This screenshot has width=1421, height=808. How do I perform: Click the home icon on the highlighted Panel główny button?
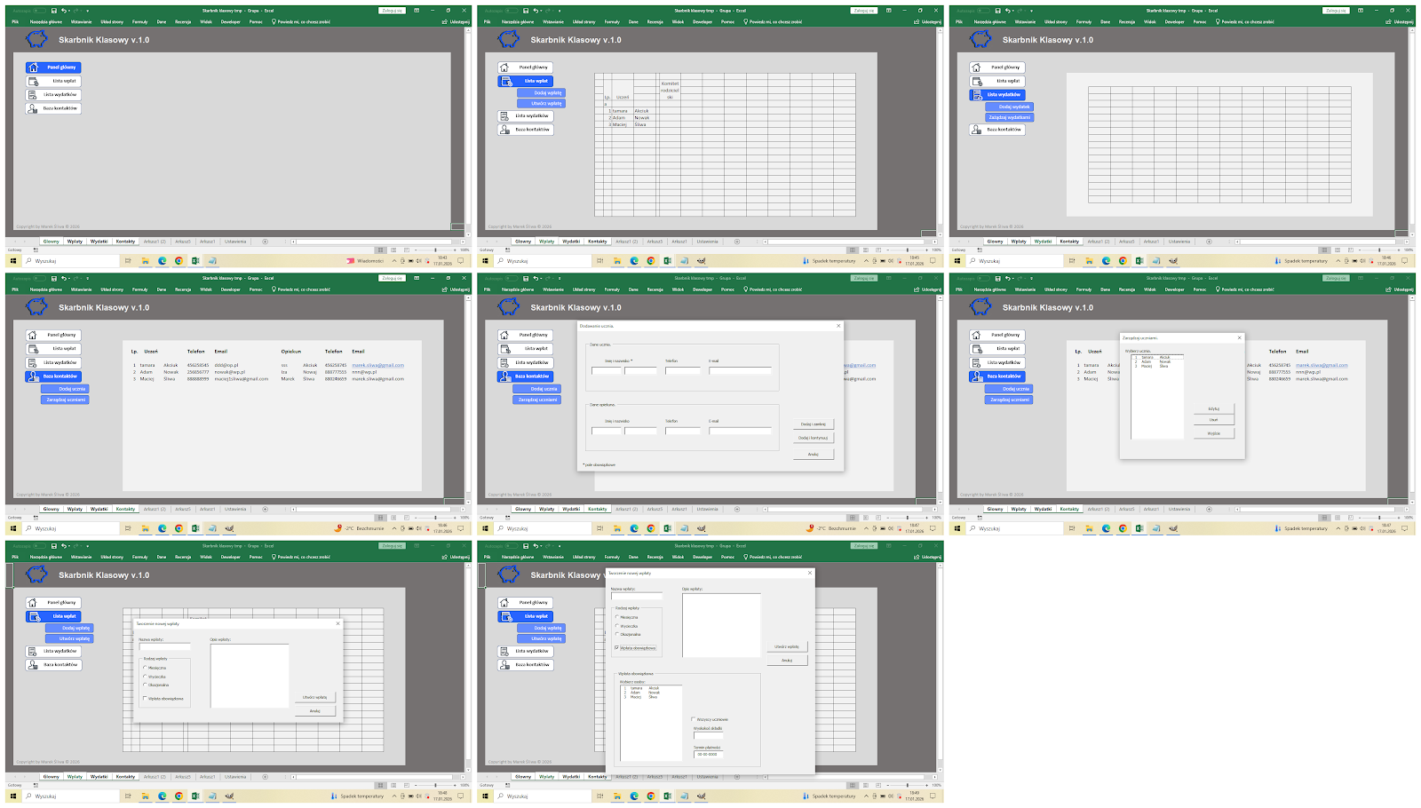(x=34, y=67)
